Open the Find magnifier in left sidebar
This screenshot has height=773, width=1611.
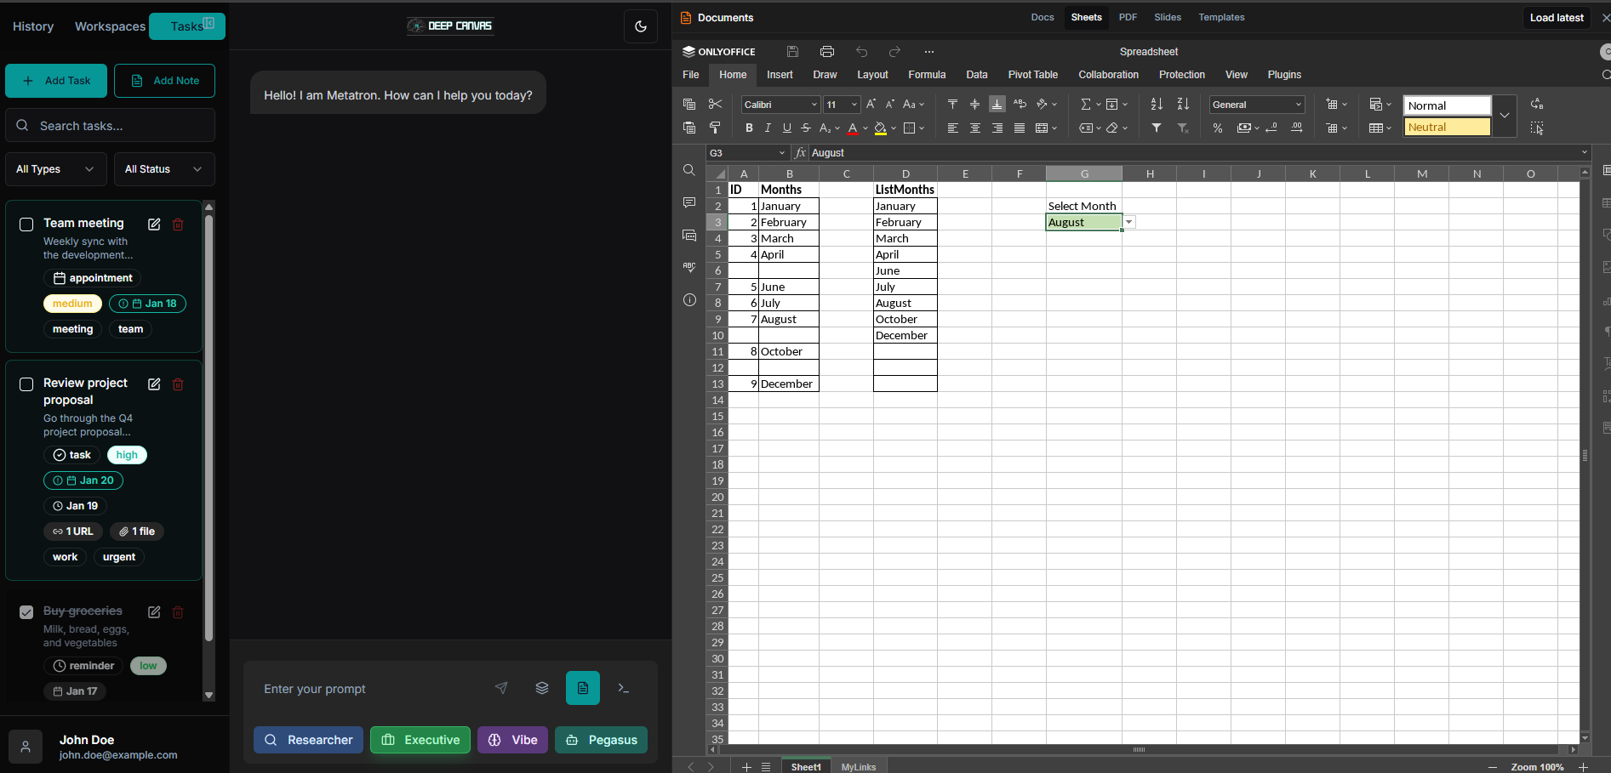point(689,171)
